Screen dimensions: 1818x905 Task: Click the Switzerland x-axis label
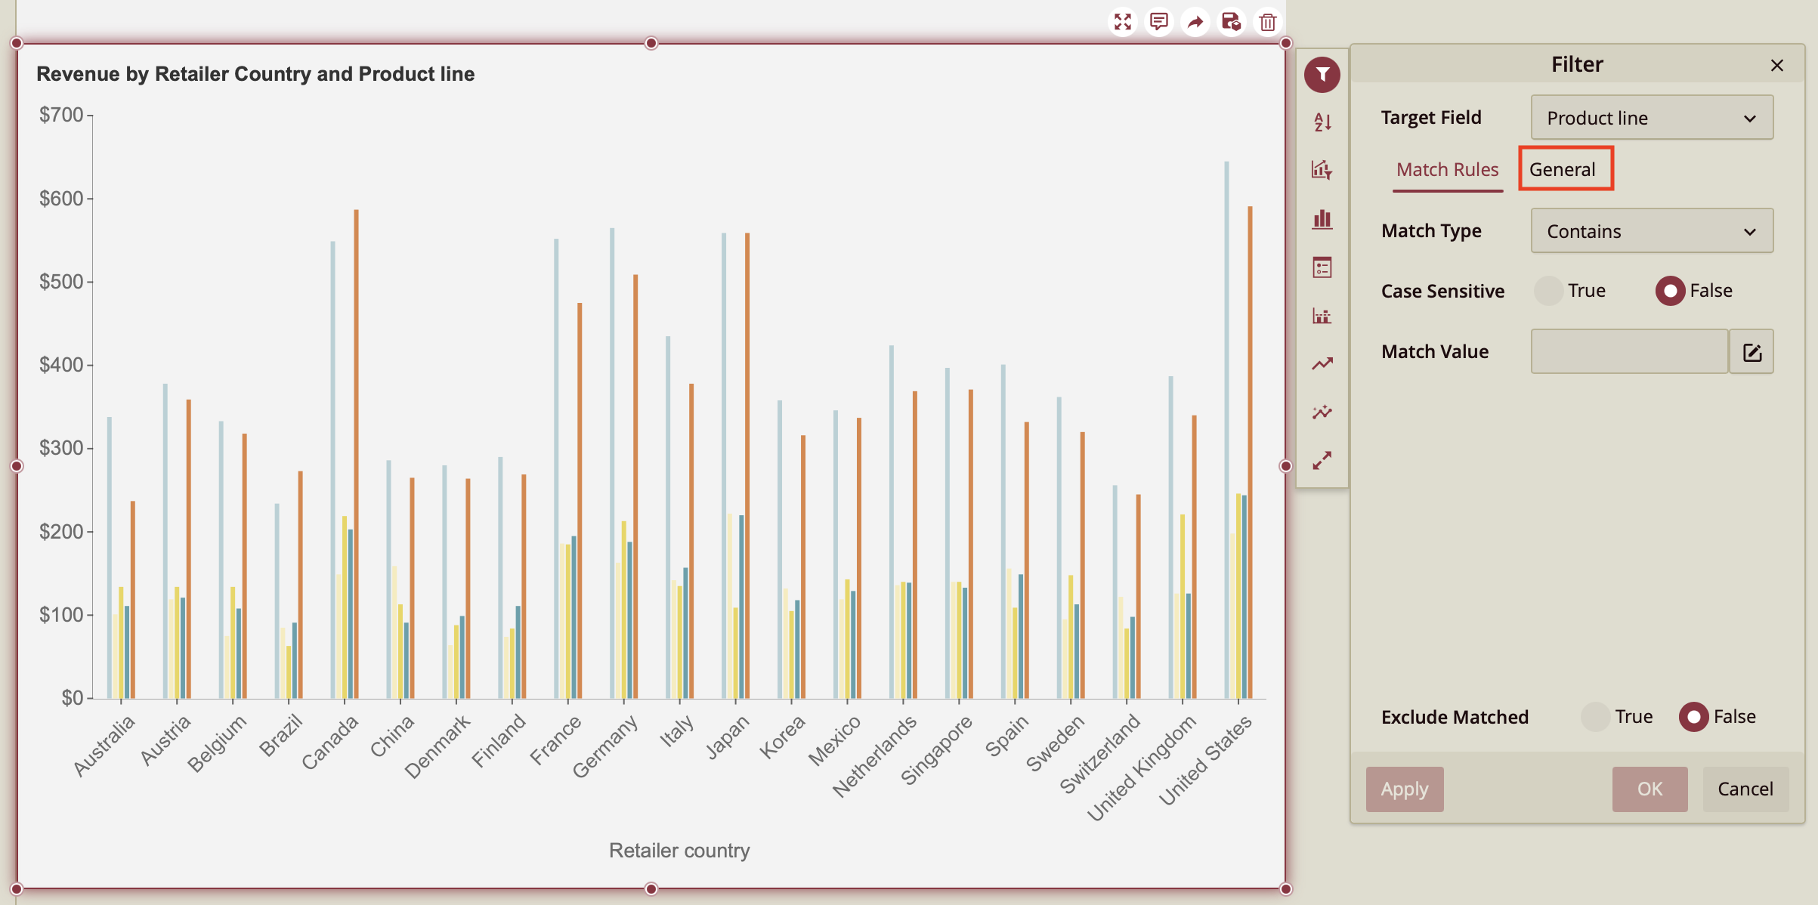tap(1100, 755)
